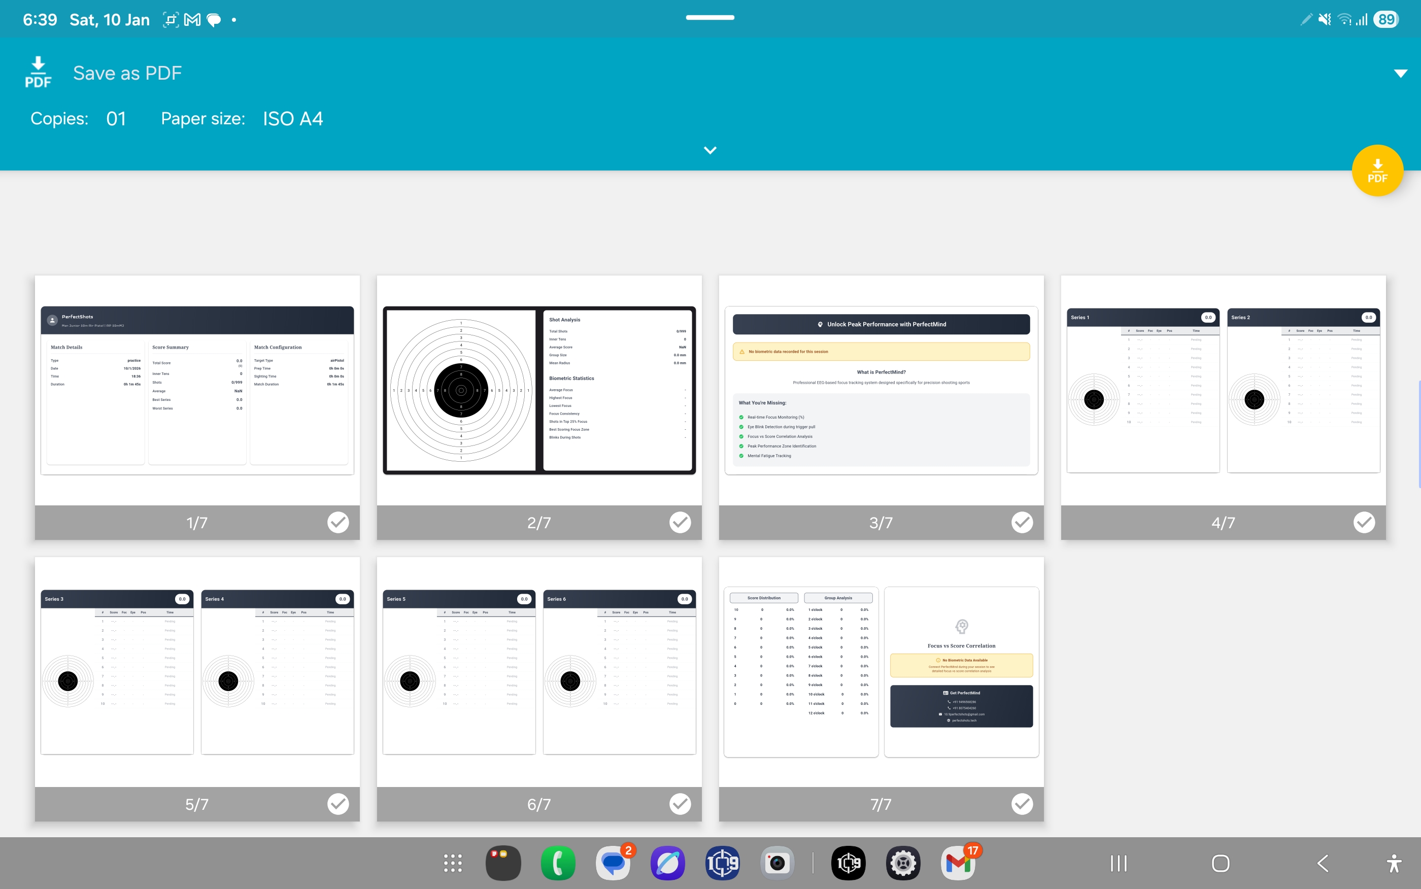The width and height of the screenshot is (1421, 889).
Task: Uncheck page 1/7 selection checkmark
Action: point(338,522)
